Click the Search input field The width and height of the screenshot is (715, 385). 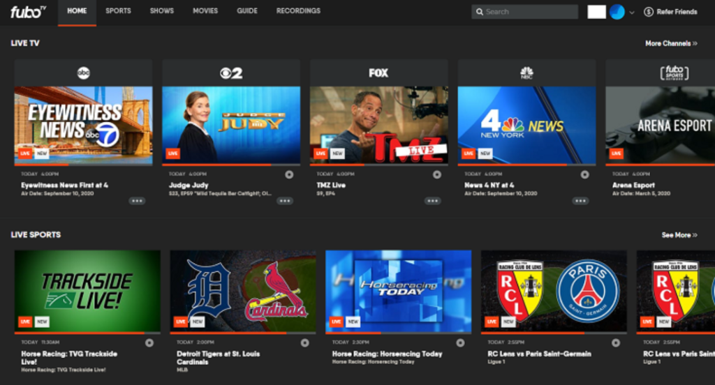[525, 12]
